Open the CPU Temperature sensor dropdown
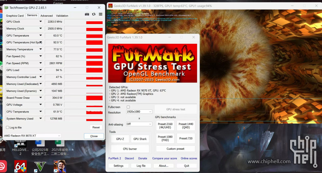 (40, 111)
